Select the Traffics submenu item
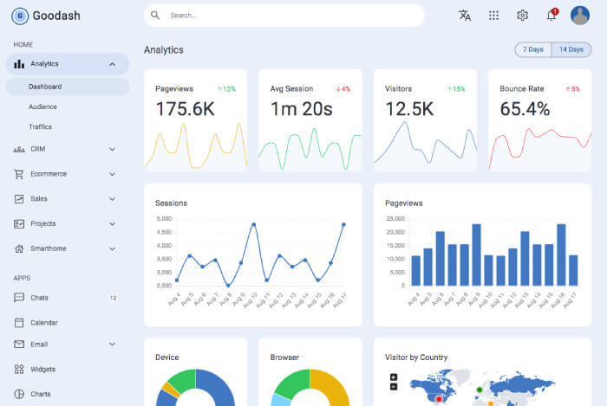Viewport: 607px width, 406px height. [40, 126]
